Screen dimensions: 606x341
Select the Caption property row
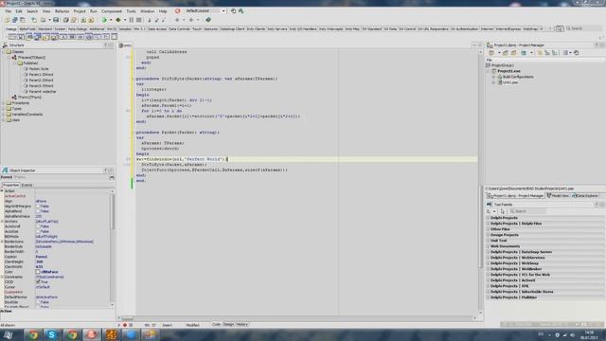(x=57, y=257)
